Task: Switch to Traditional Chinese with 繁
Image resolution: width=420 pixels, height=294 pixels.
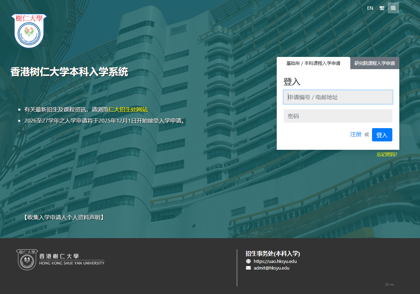Action: tap(382, 8)
